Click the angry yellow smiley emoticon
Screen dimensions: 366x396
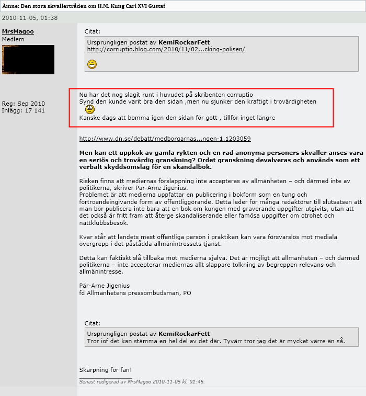90,109
